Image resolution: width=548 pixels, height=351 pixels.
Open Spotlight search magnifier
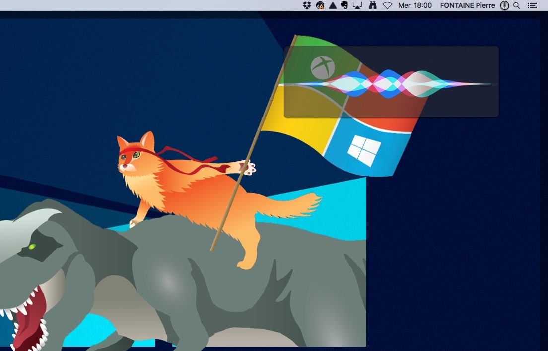(517, 5)
